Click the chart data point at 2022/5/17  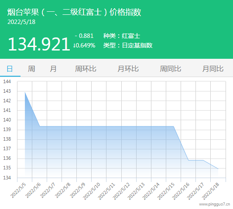click(203, 160)
